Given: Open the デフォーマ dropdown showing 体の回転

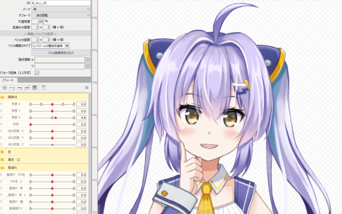Looking at the screenshot, I should click(61, 15).
